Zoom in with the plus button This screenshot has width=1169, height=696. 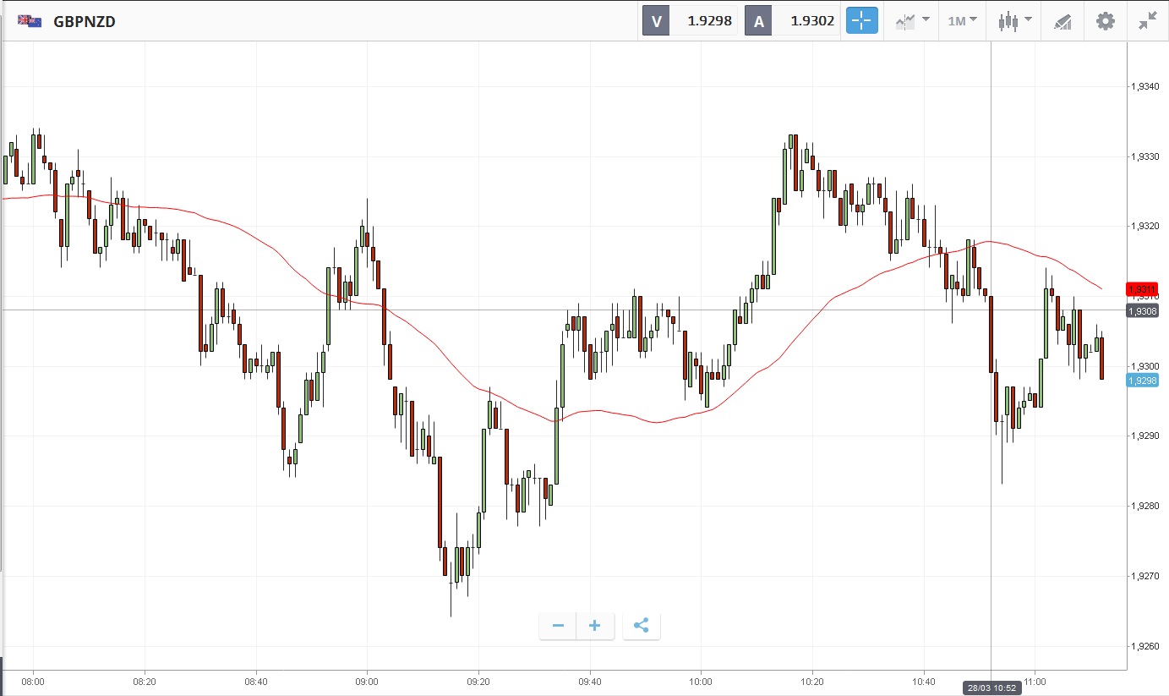[x=595, y=626]
